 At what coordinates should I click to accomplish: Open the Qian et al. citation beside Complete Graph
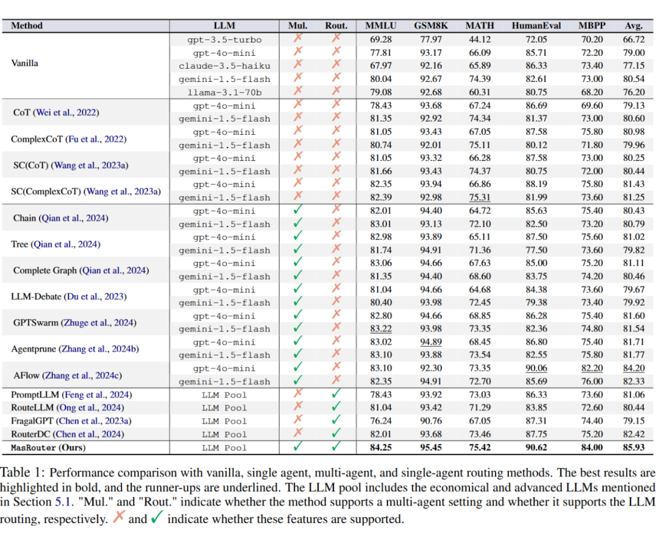coord(114,270)
